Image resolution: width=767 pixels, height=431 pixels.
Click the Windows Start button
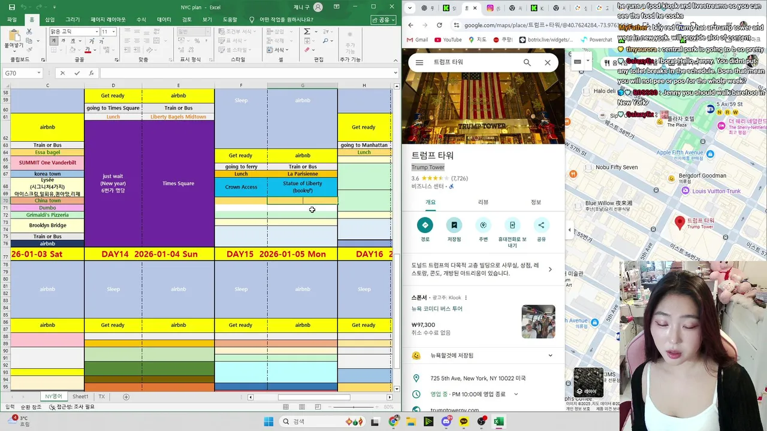click(268, 421)
